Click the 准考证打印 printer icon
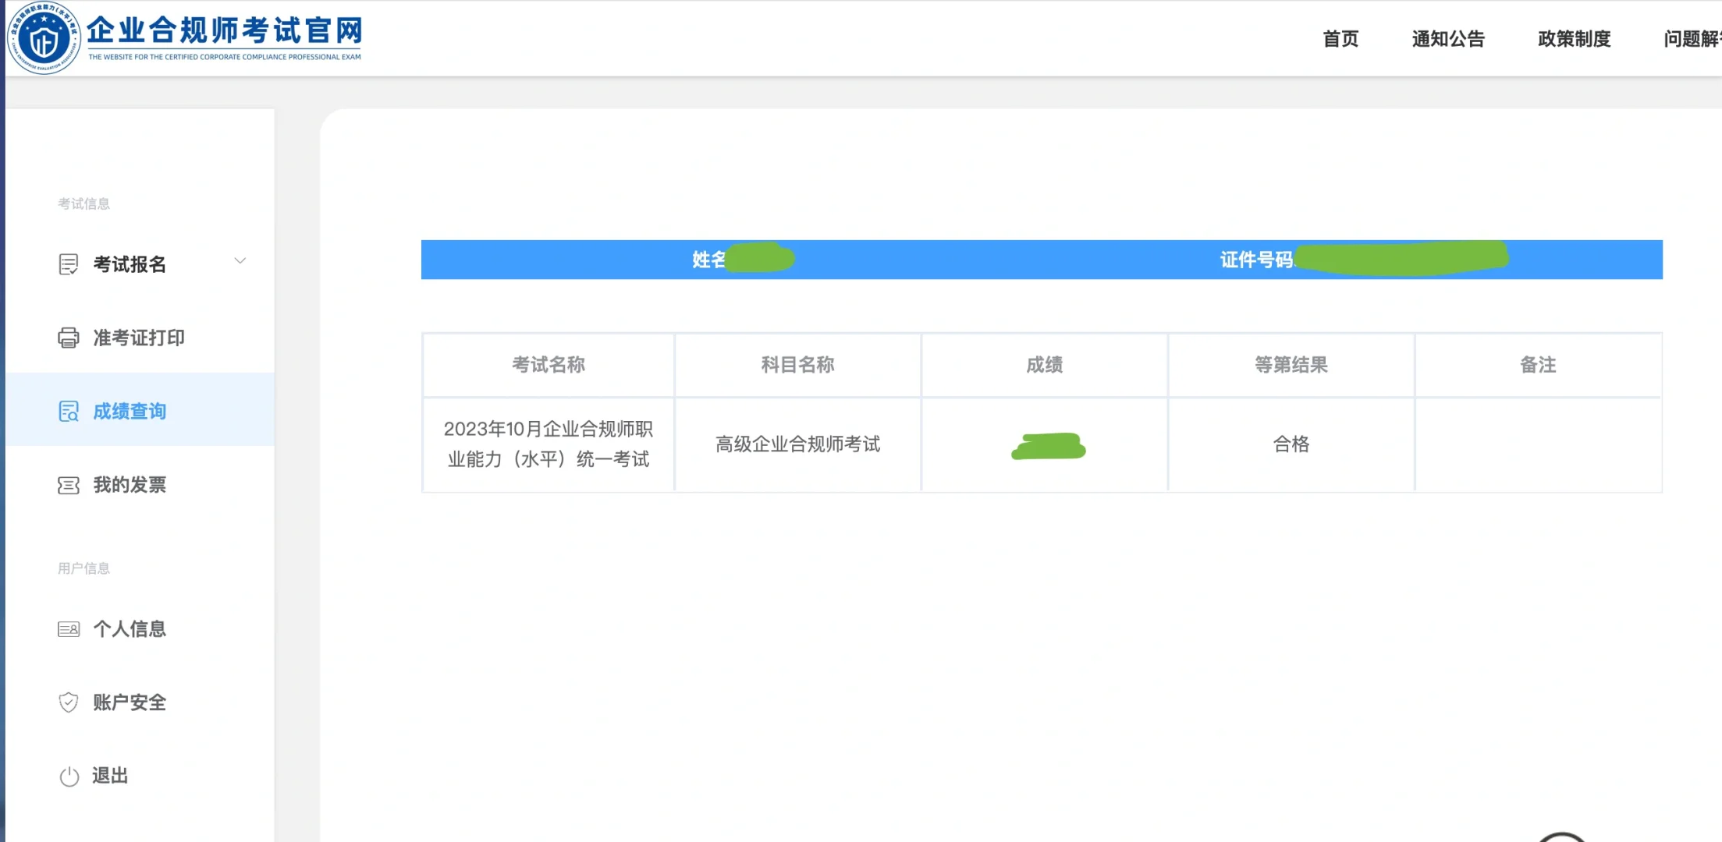The image size is (1722, 842). pyautogui.click(x=68, y=338)
